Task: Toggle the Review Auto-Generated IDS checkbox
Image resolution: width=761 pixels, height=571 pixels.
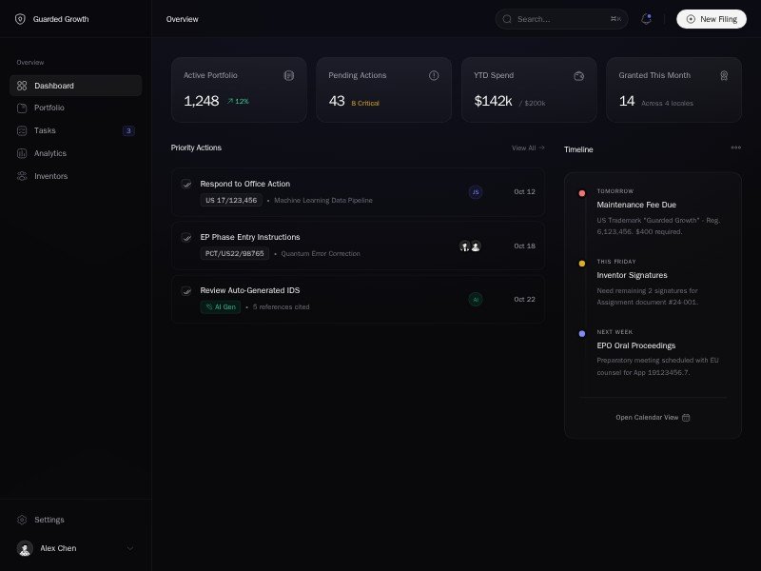Action: point(186,290)
